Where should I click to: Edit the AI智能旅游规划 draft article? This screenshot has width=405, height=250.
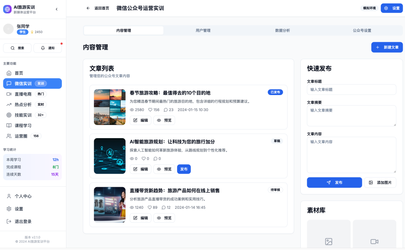pyautogui.click(x=141, y=169)
